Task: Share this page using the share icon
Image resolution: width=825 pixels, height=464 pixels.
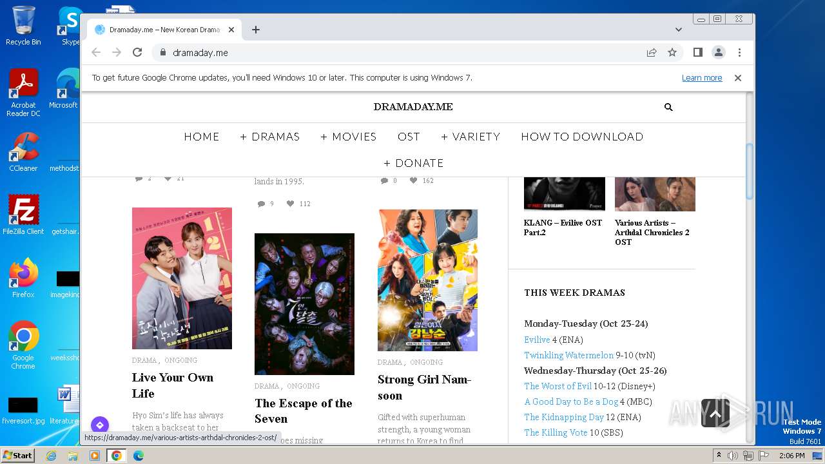Action: [652, 52]
